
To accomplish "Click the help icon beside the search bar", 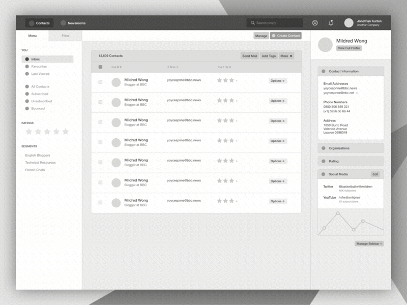I will click(x=315, y=22).
